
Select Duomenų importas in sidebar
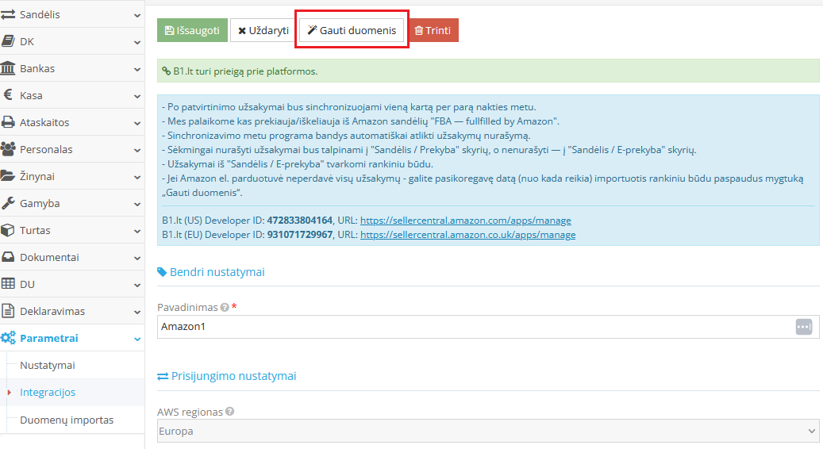pyautogui.click(x=67, y=420)
